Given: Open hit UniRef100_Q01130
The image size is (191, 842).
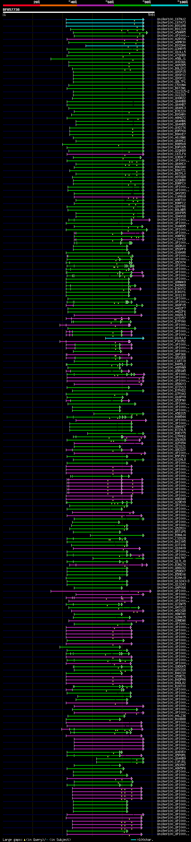Looking at the screenshot, I should click(x=171, y=295).
